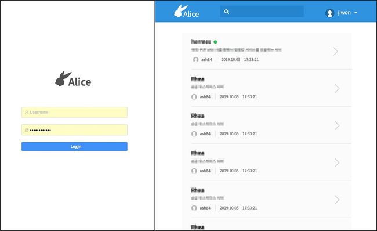Click ash84 author name in first item

(206, 59)
